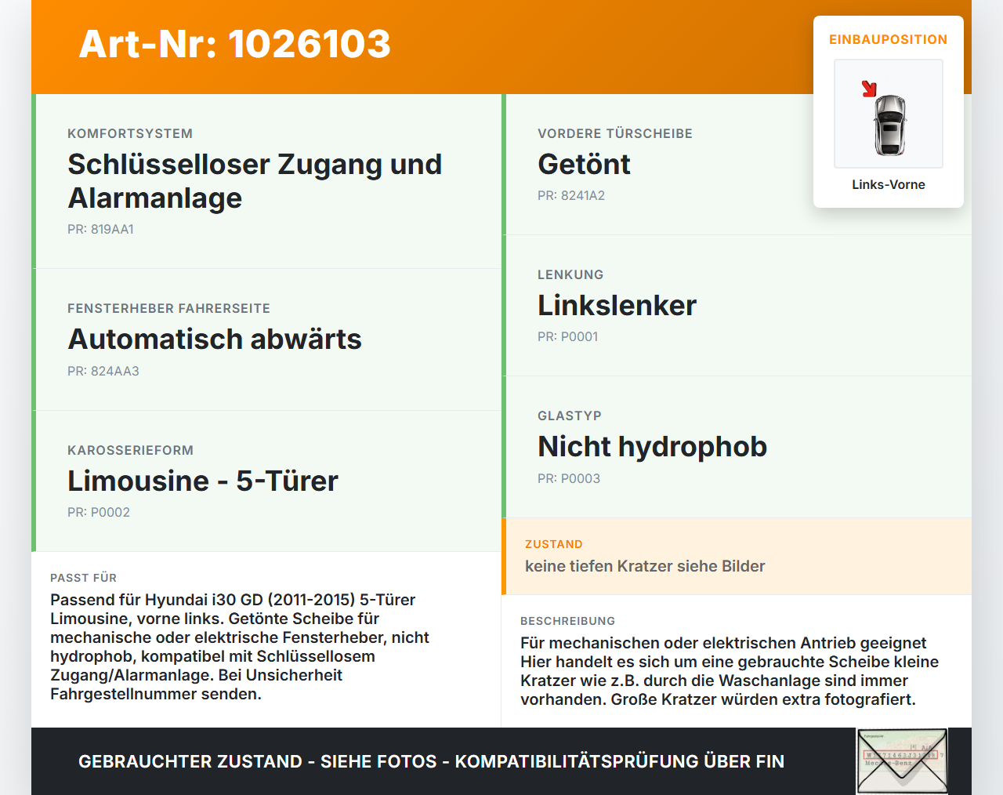Click the Beschreibung description paragraph
This screenshot has width=1003, height=795.
point(730,671)
